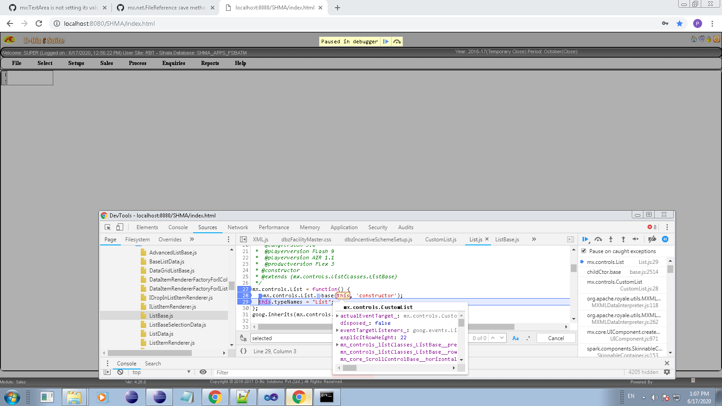Open drawer more-tools kebab menu

click(107, 363)
